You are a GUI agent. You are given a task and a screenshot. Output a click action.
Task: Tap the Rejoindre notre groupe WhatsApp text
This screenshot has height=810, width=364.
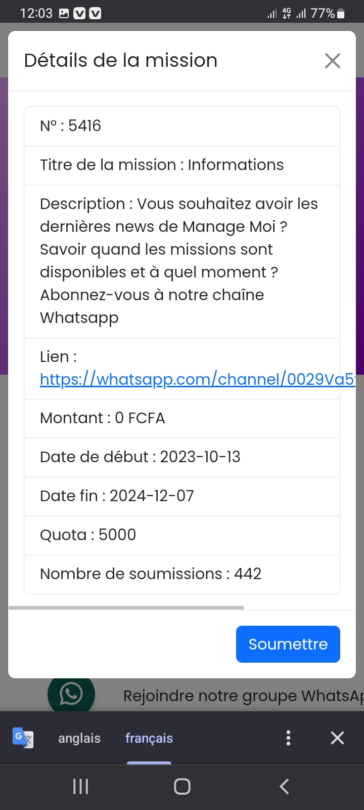(243, 696)
